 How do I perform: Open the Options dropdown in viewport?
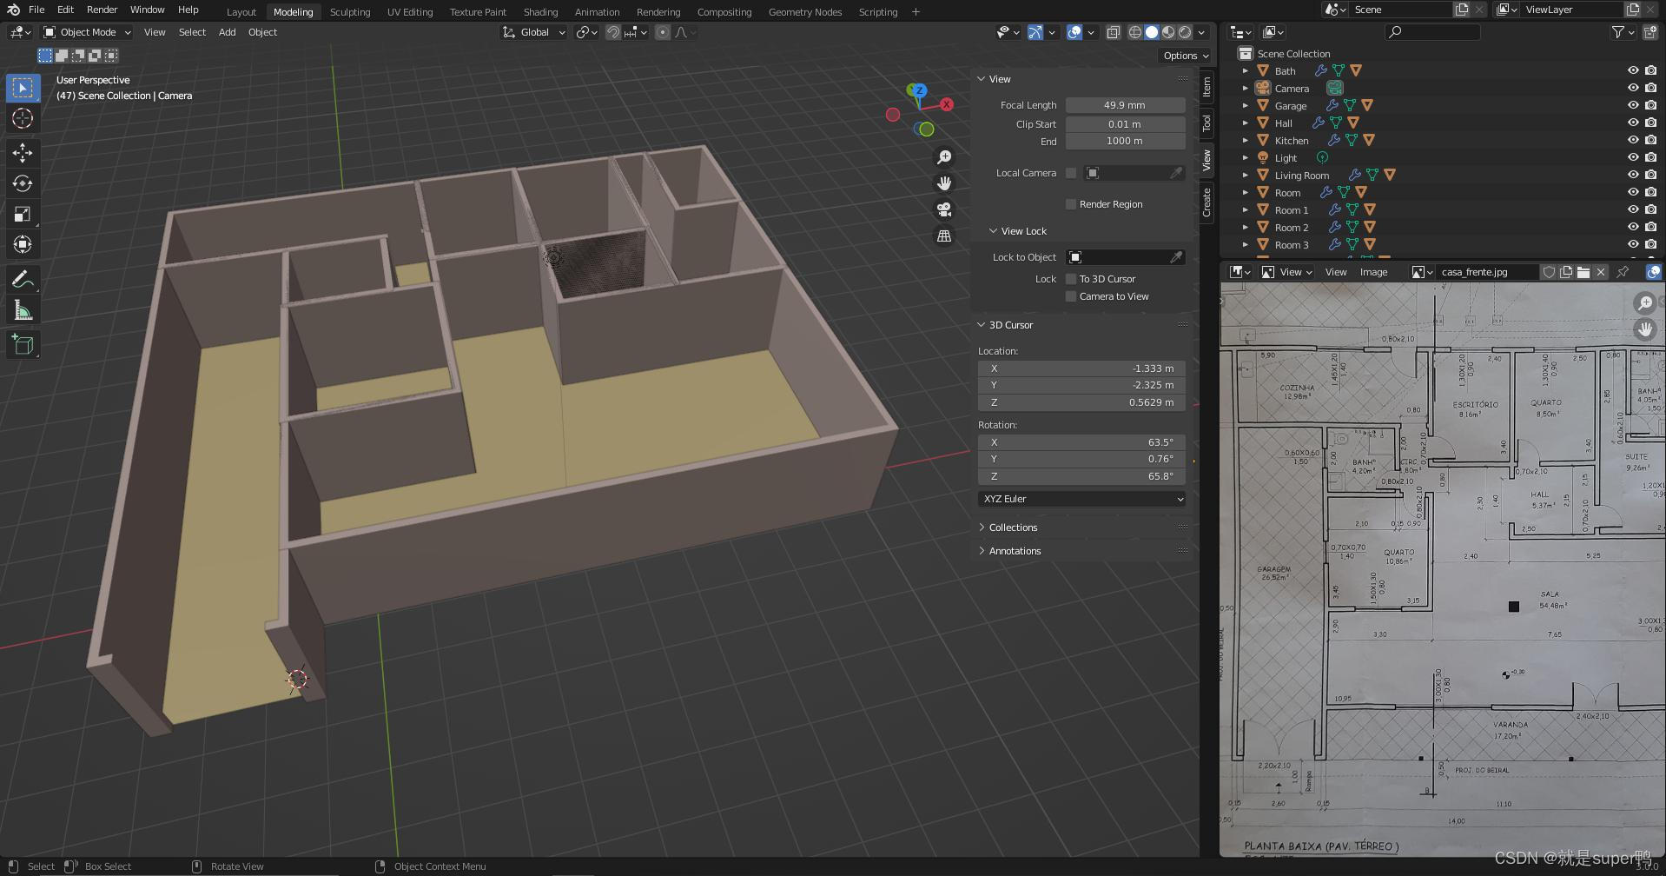pos(1186,56)
